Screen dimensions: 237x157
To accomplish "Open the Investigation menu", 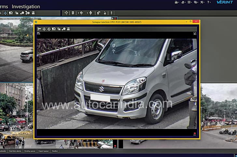I will (26, 7).
